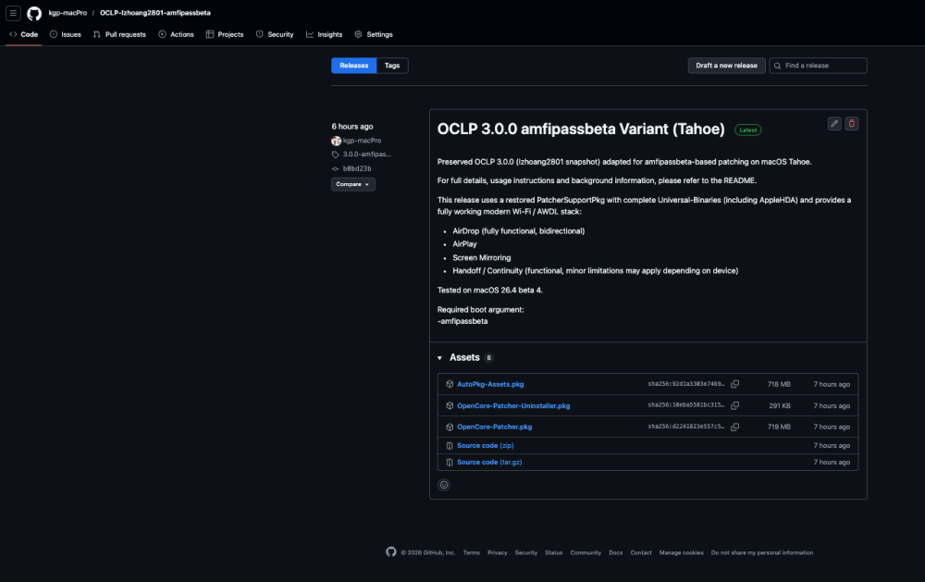This screenshot has height=582, width=925.
Task: Open commit b0bd23b
Action: click(x=357, y=168)
